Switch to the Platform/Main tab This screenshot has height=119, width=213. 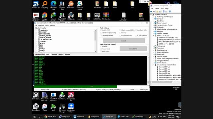40,54
